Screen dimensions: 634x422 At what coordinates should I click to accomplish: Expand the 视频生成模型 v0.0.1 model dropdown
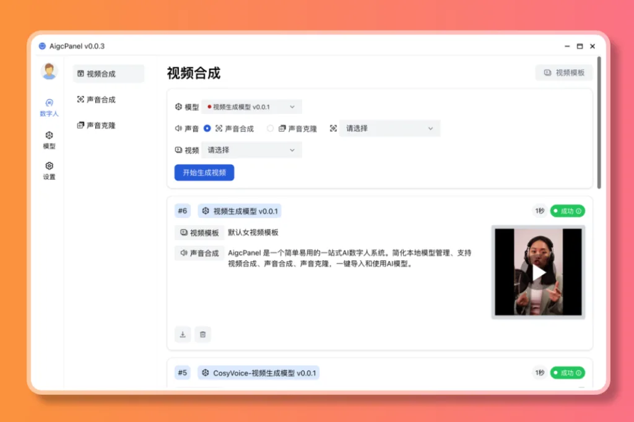[x=251, y=107]
